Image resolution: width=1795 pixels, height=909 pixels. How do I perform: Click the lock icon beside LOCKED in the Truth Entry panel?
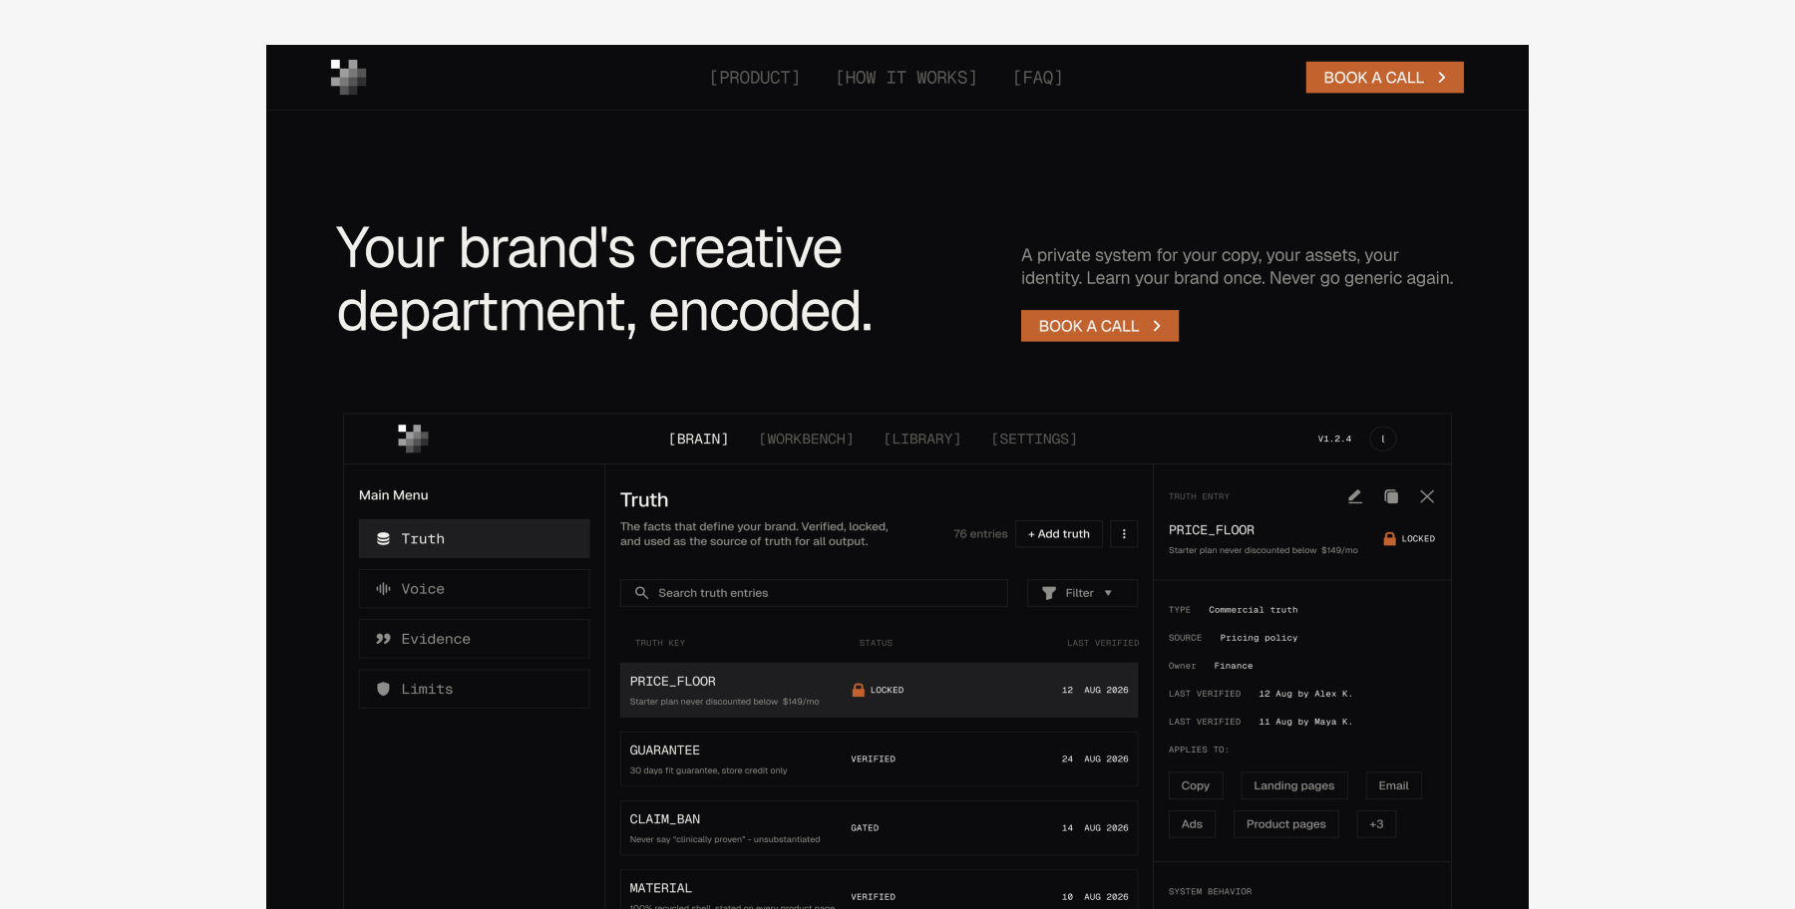[1389, 538]
